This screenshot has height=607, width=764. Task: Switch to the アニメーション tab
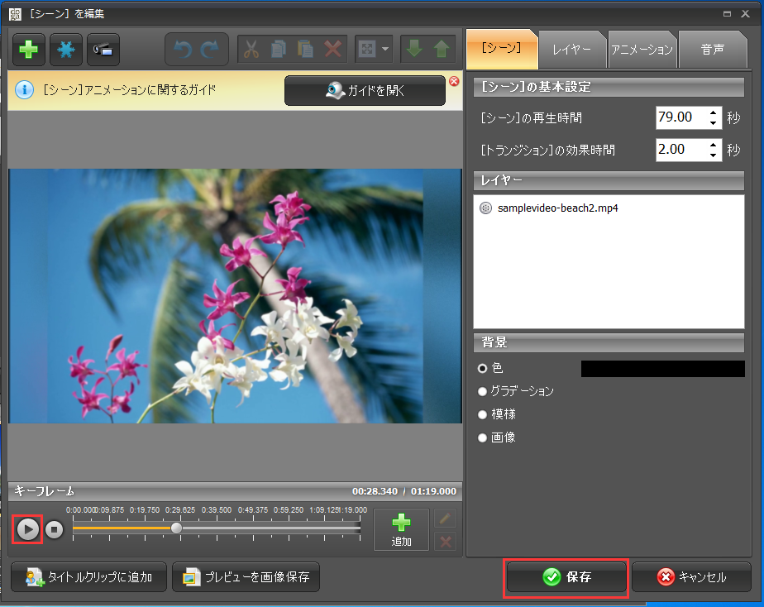click(x=642, y=49)
